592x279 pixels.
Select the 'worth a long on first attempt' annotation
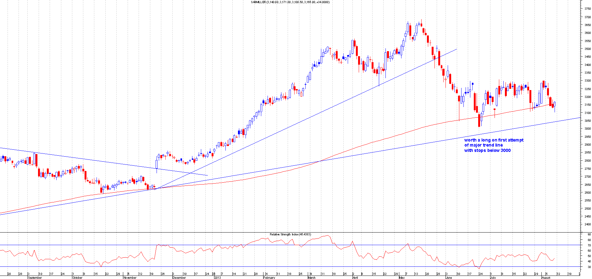tap(494, 140)
